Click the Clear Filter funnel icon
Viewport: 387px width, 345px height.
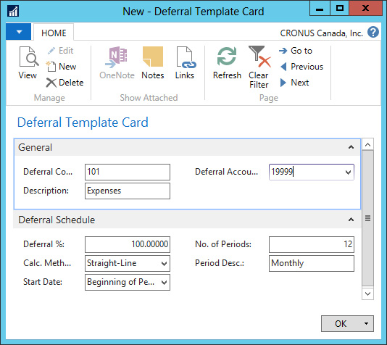click(259, 57)
